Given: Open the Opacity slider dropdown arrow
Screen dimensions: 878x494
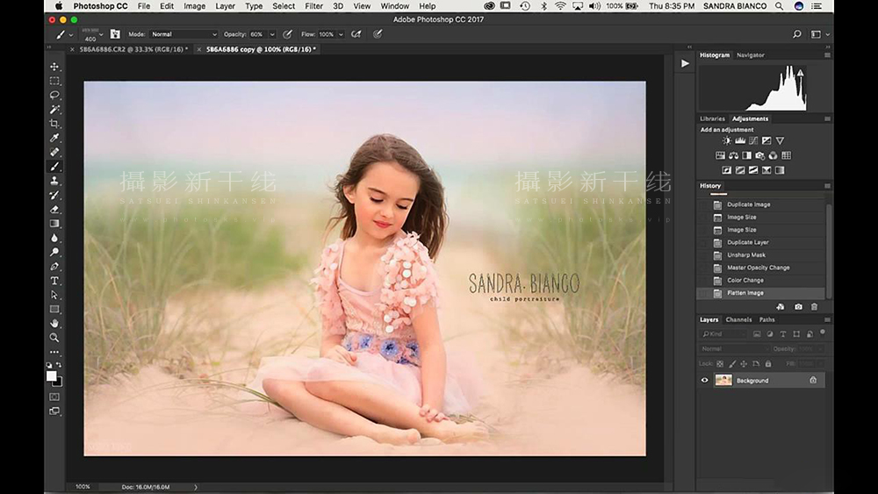Looking at the screenshot, I should [x=272, y=34].
